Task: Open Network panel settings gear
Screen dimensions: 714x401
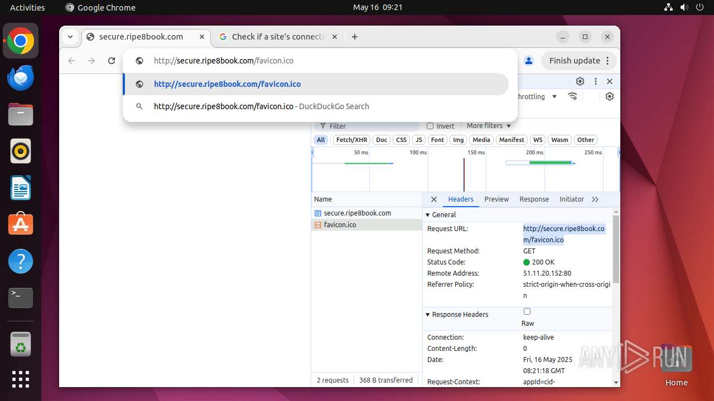Action: (x=610, y=96)
